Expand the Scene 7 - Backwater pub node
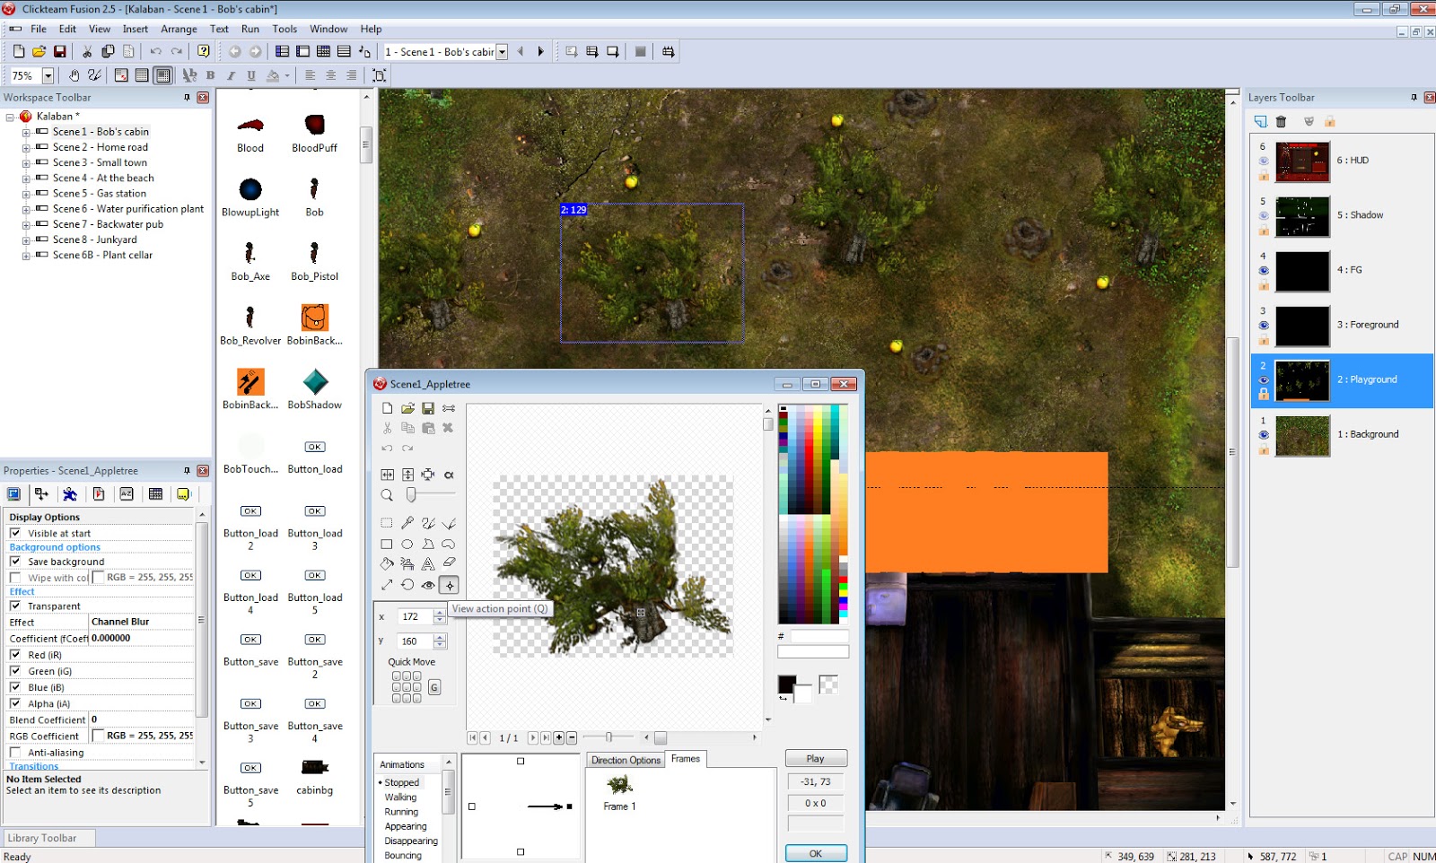The image size is (1436, 863). [25, 224]
